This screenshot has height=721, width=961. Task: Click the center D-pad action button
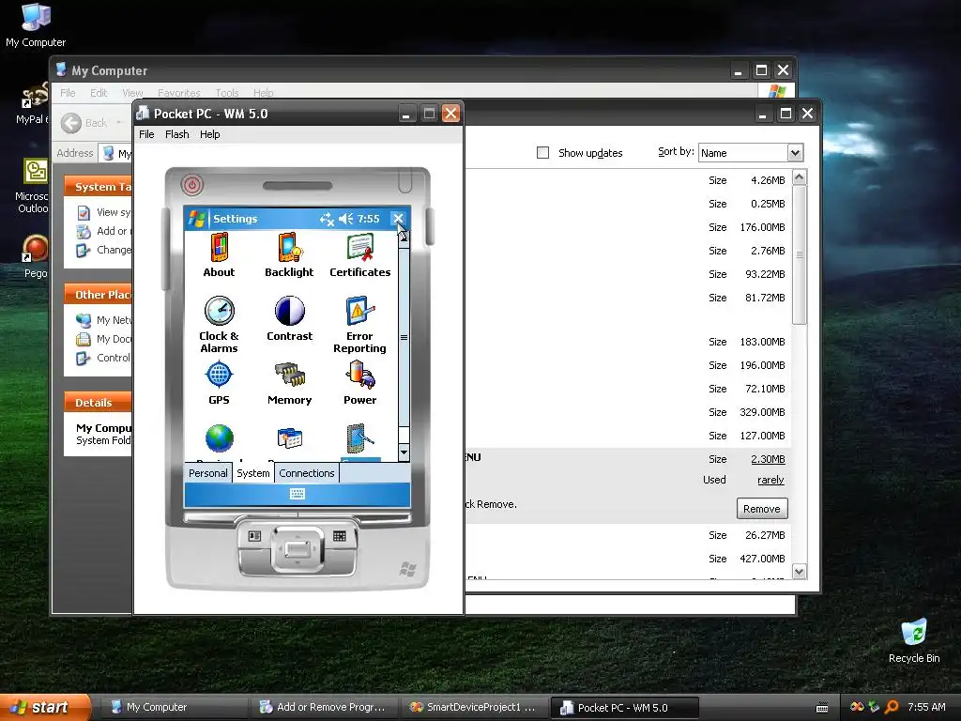coord(297,548)
